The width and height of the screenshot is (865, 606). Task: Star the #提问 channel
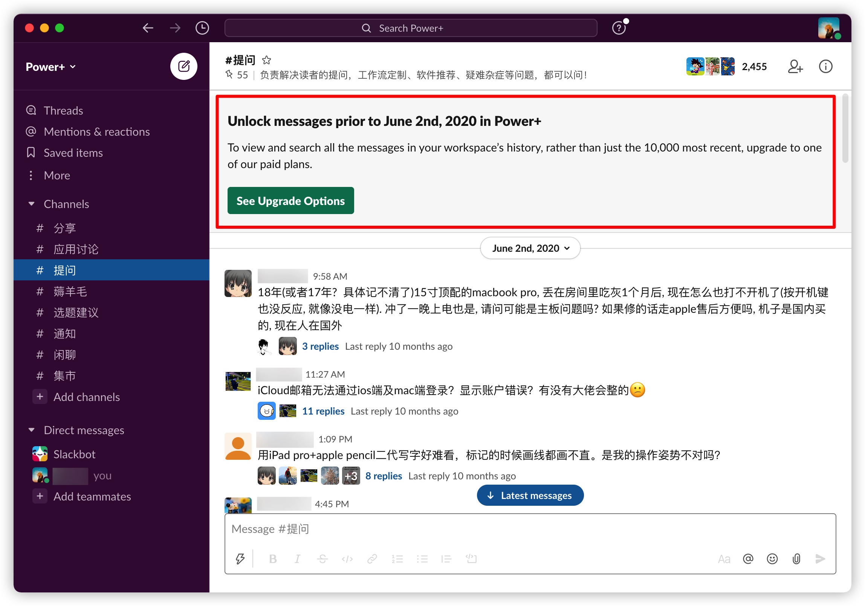pyautogui.click(x=267, y=60)
